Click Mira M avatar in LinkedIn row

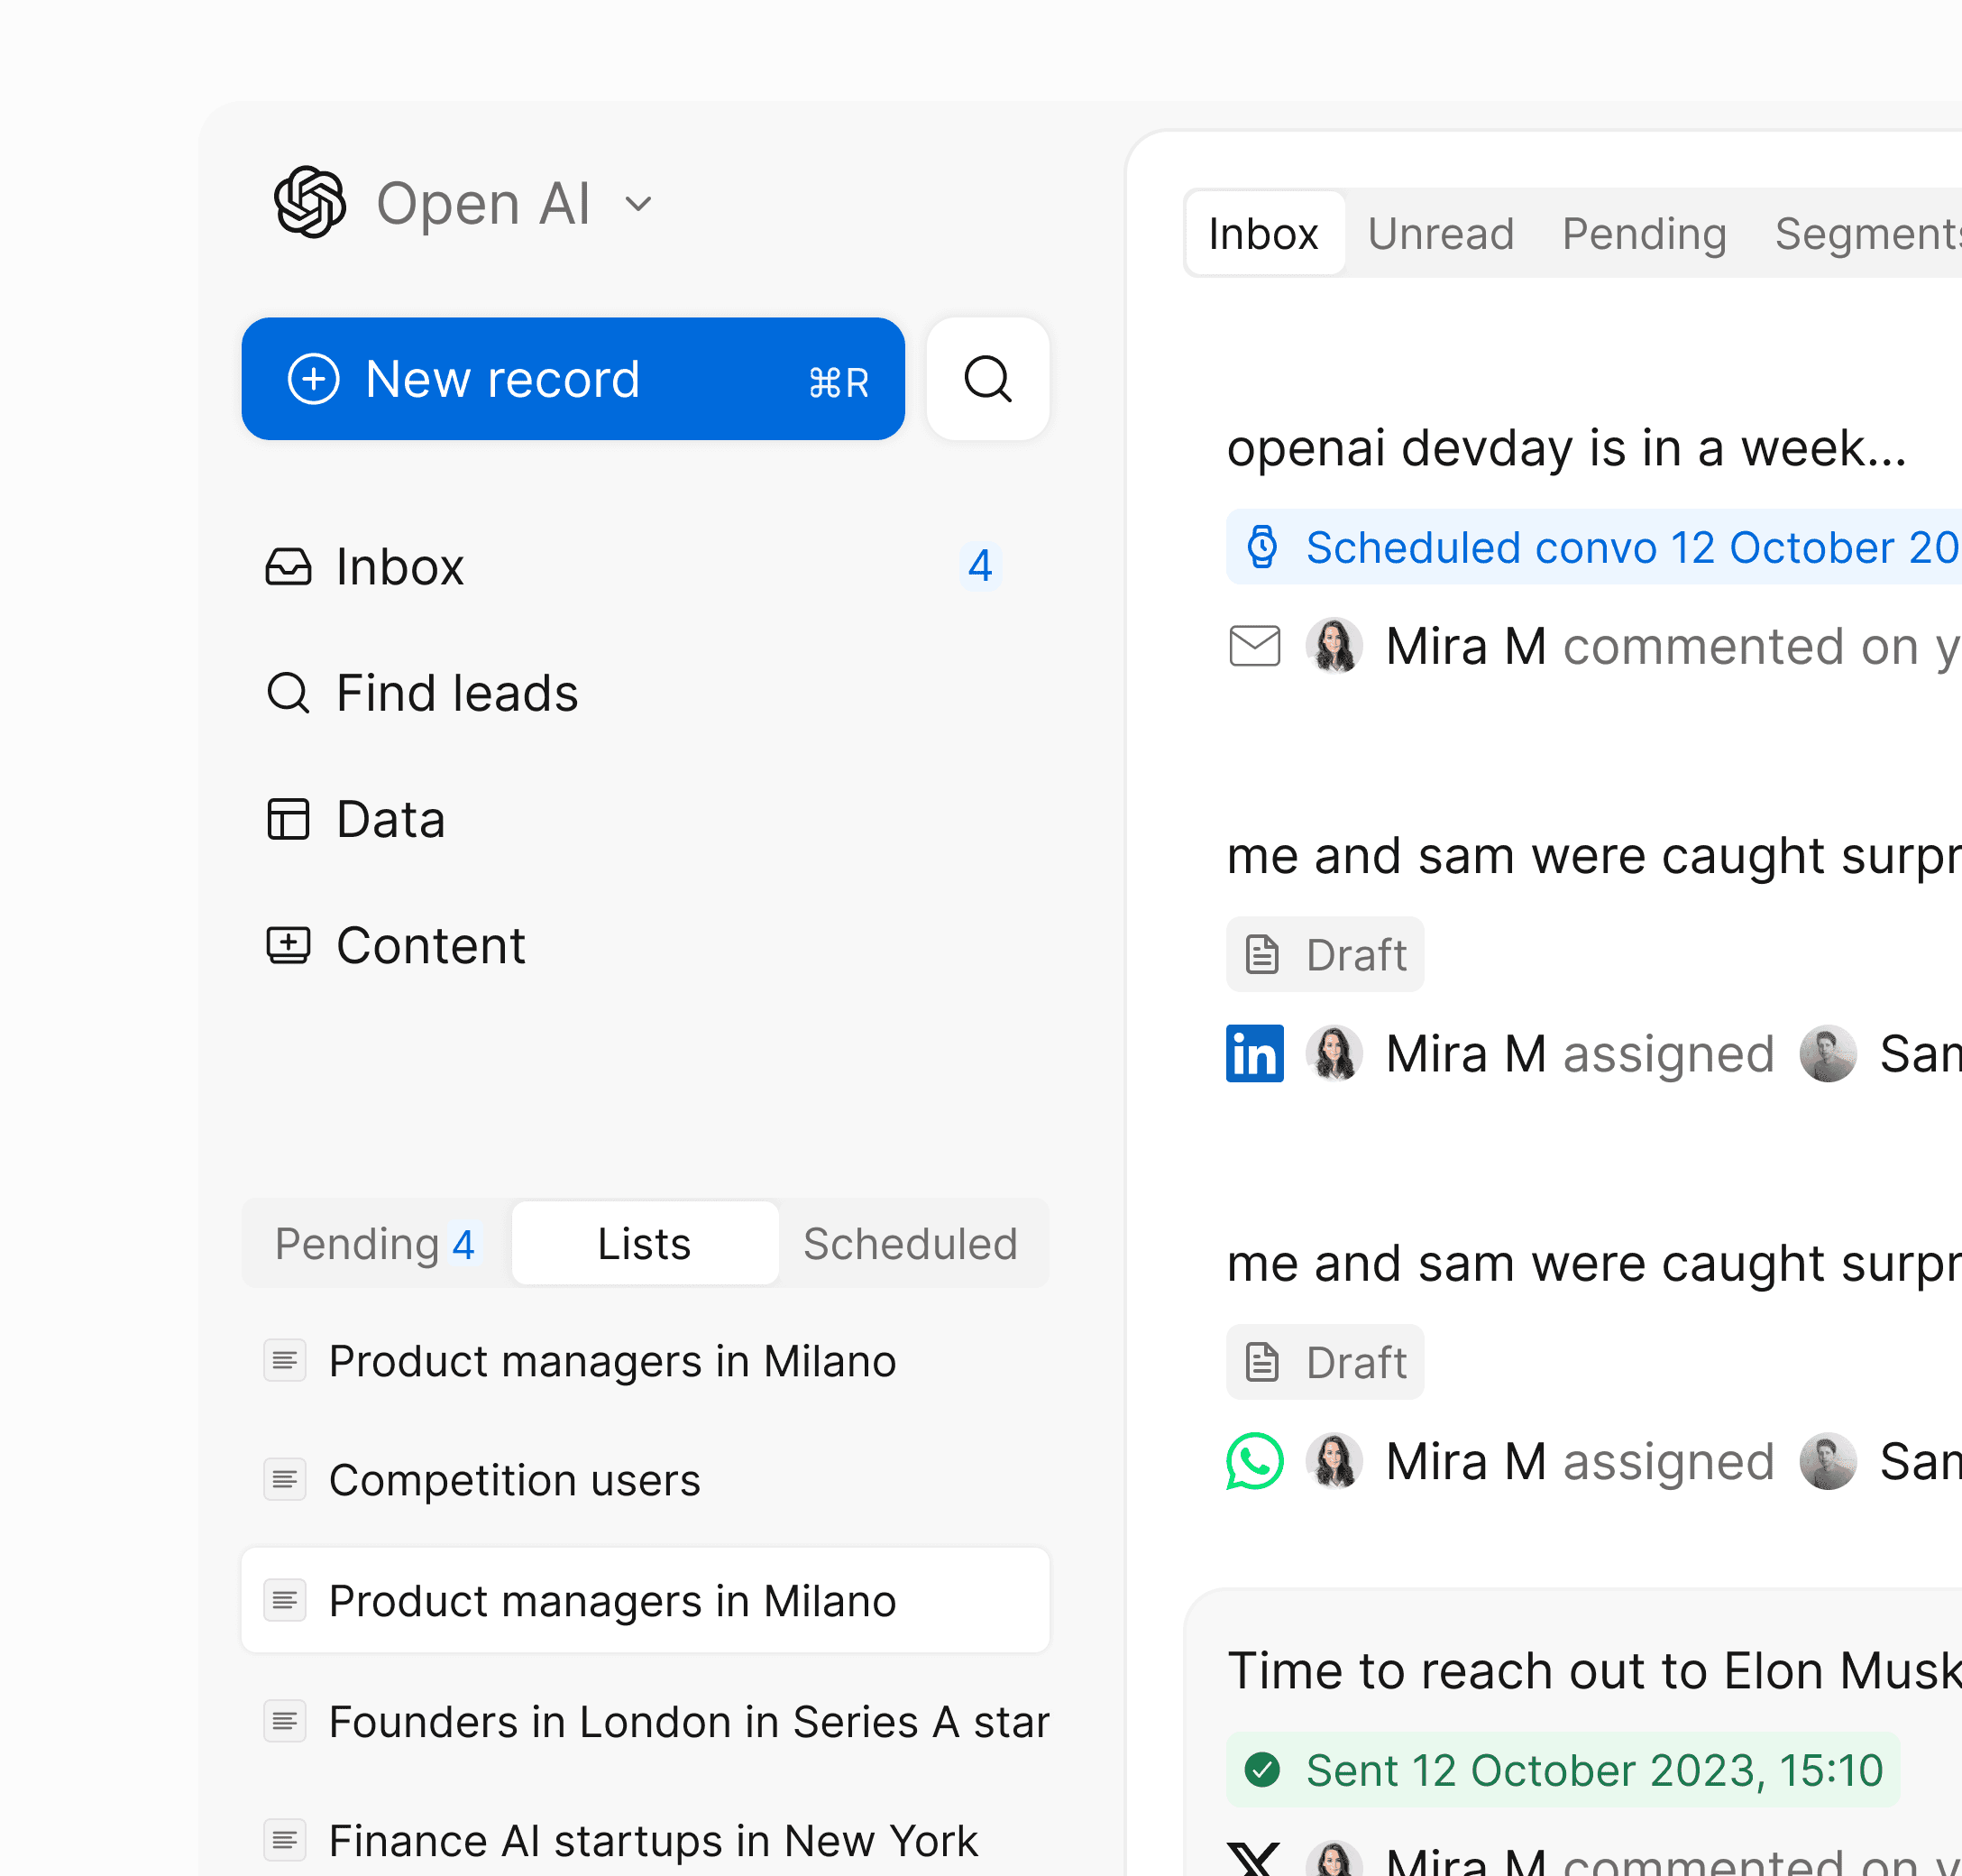(1334, 1053)
